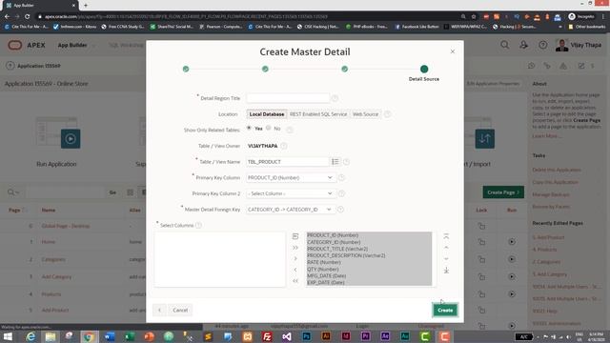Click the Create Page button

[503, 192]
